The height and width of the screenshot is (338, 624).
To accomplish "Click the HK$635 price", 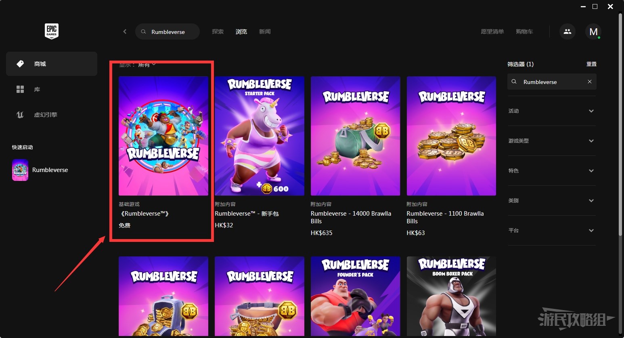I will pyautogui.click(x=322, y=233).
